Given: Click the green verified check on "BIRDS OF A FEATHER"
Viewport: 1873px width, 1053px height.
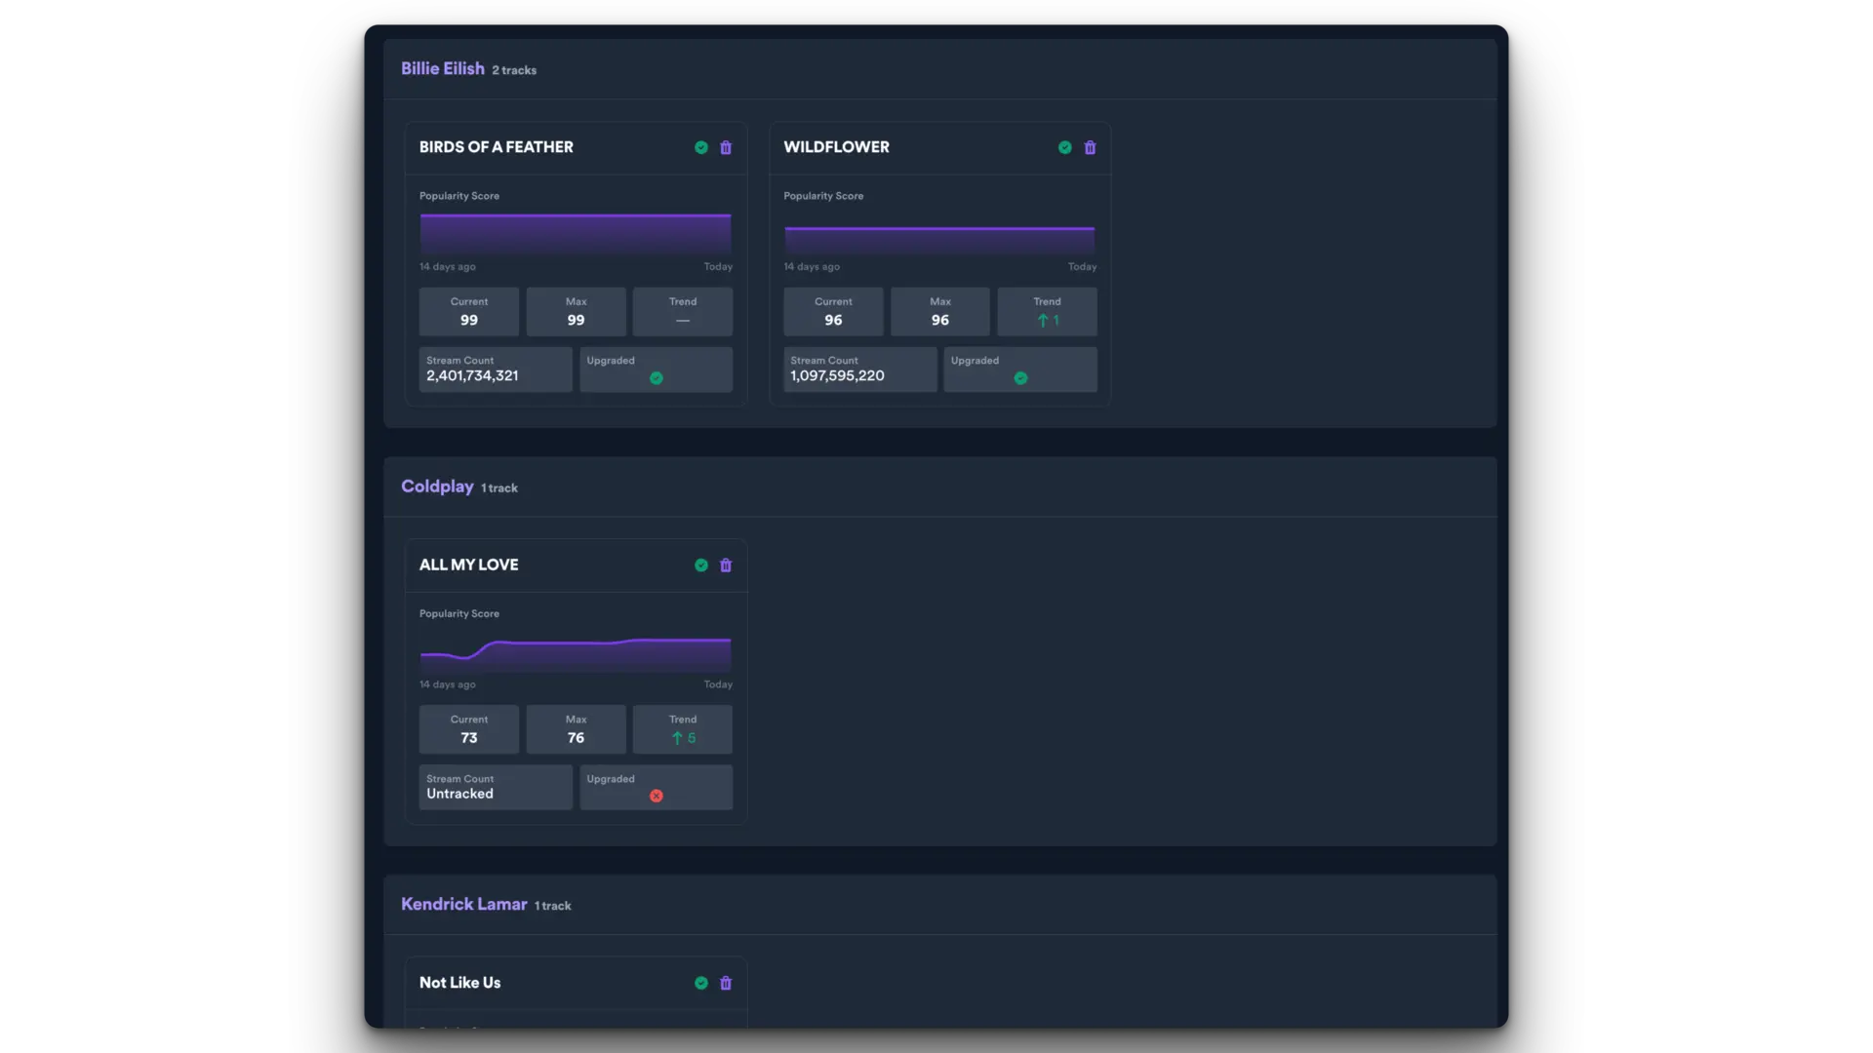Looking at the screenshot, I should [x=700, y=147].
